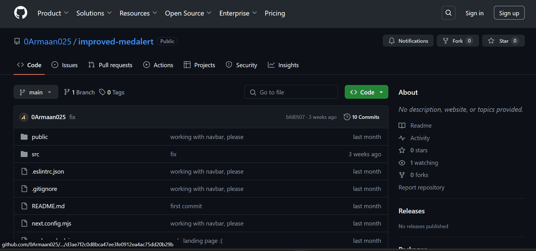This screenshot has height=251, width=536.
Task: View the 10 Commits history
Action: [x=361, y=117]
